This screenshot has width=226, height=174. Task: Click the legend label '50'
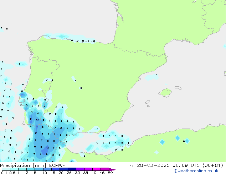tap(110, 173)
